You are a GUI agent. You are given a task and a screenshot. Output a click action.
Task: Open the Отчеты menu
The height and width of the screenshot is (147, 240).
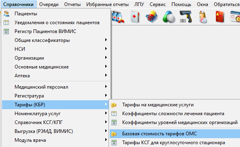(72, 4)
